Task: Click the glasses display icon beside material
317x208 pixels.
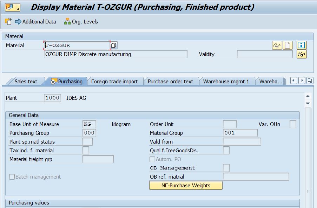Action: tap(277, 46)
